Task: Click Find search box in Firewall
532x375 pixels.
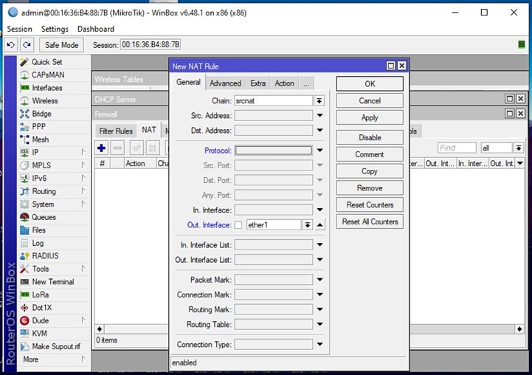Action: click(457, 148)
